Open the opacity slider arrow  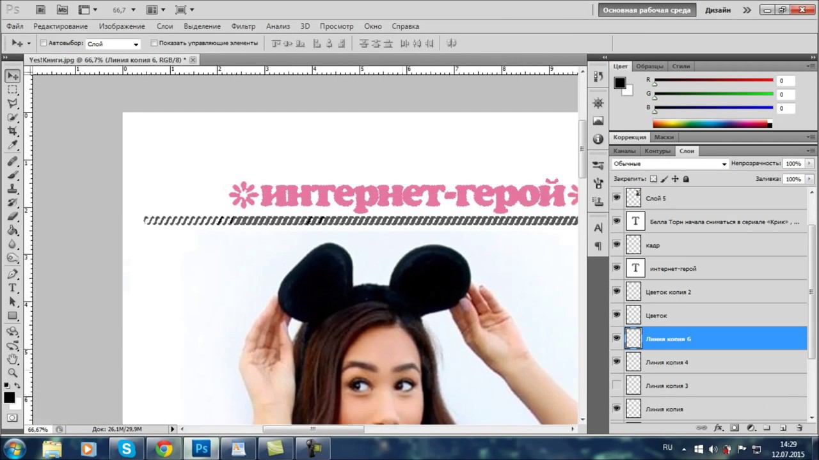click(809, 164)
